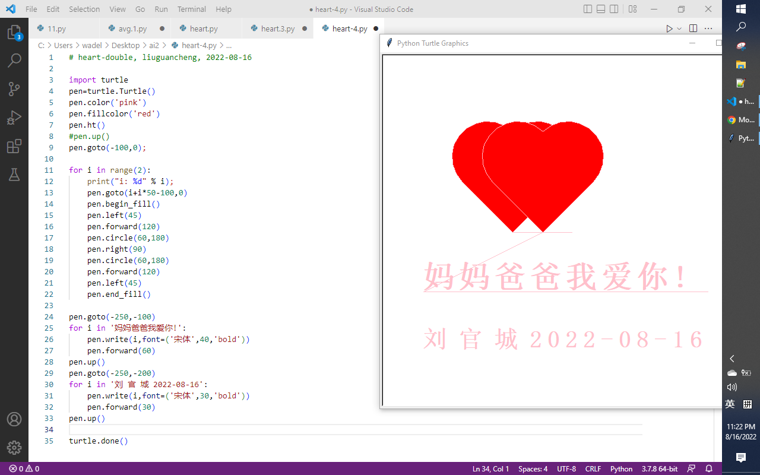Image resolution: width=760 pixels, height=475 pixels.
Task: Click the Ln 34, Col 1 status item
Action: click(490, 469)
